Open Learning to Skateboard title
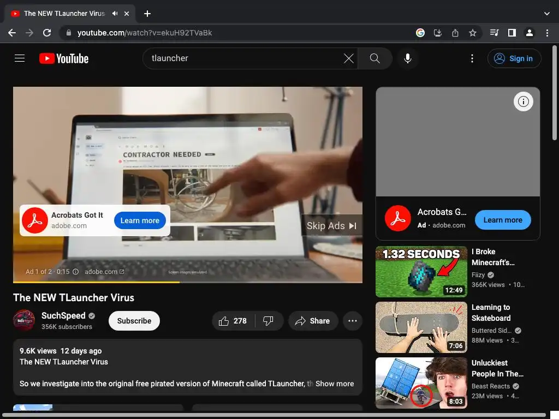Screen dimensions: 559x419 [491, 313]
